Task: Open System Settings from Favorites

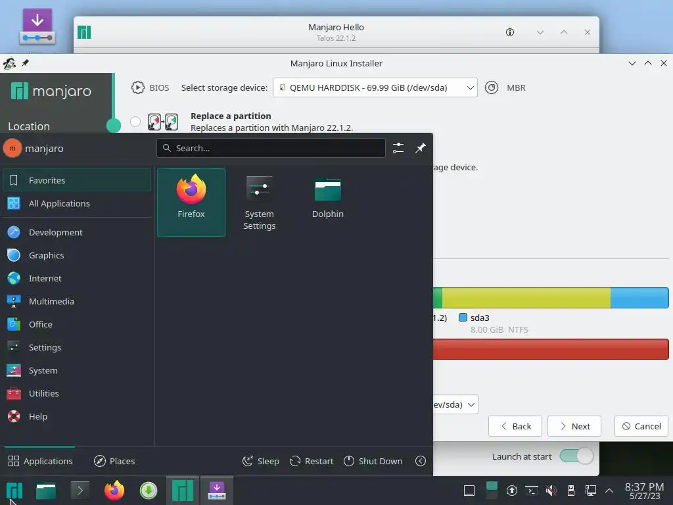Action: tap(259, 203)
